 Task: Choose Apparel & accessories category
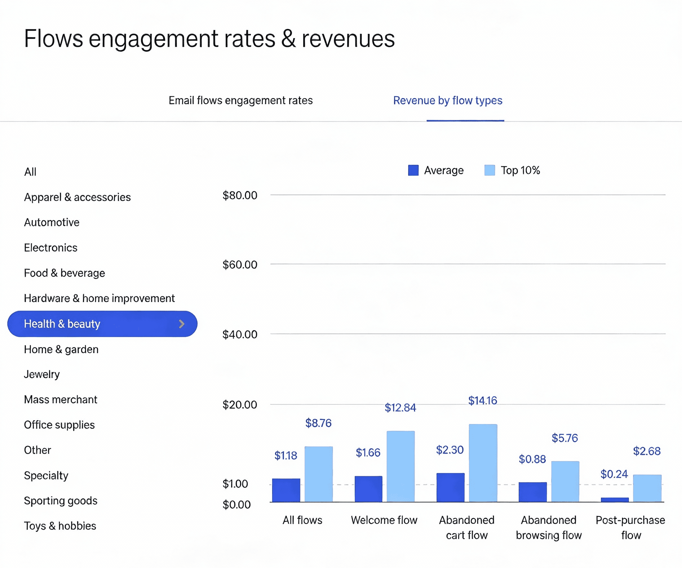tap(77, 197)
